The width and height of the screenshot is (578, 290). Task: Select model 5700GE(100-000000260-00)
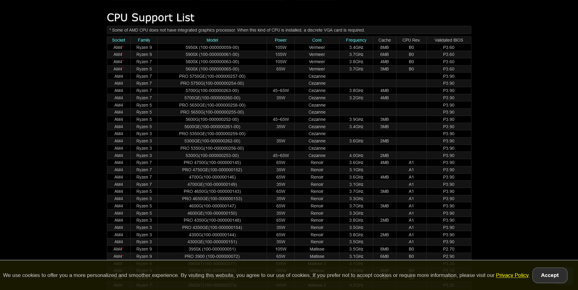(x=212, y=98)
